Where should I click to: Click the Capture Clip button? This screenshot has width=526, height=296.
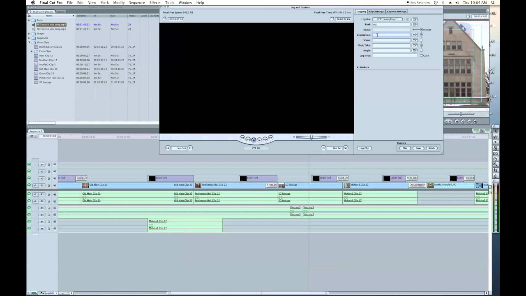(405, 148)
